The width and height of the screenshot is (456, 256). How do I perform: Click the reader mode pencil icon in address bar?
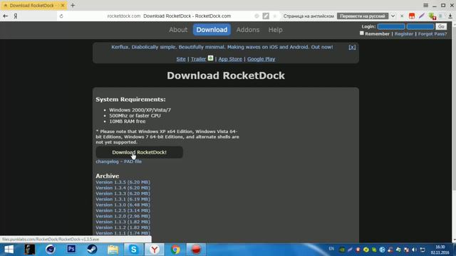coord(266,16)
